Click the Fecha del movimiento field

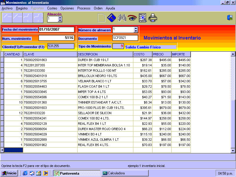click(56, 29)
